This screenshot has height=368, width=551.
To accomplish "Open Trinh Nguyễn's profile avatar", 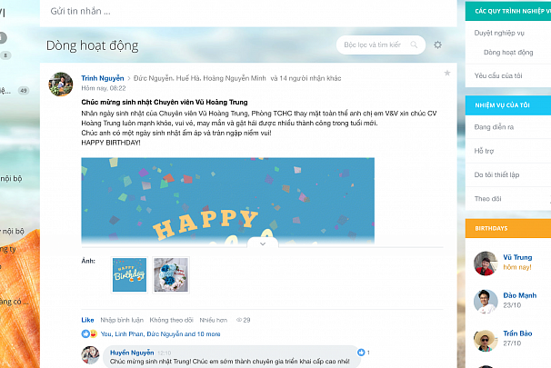I will (x=61, y=85).
